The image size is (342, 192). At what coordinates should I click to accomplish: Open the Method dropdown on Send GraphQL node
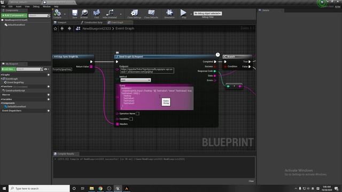[x=135, y=80]
